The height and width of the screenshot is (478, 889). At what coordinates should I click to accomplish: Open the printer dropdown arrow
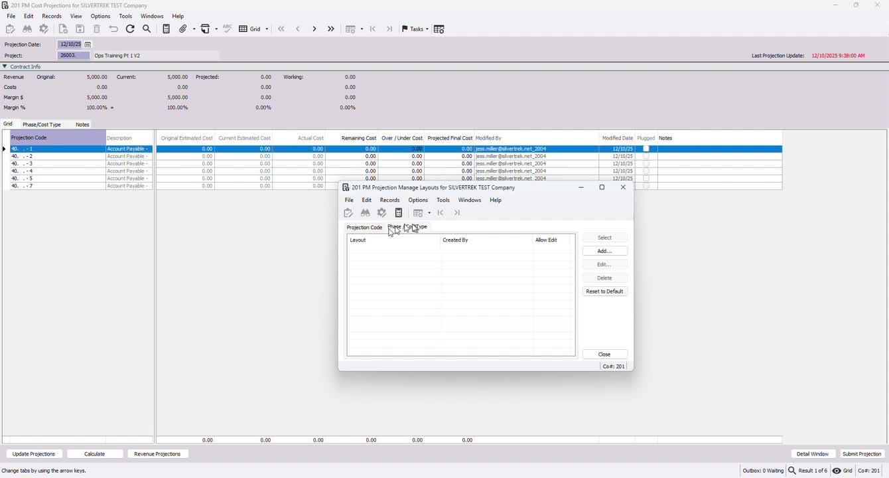click(216, 29)
